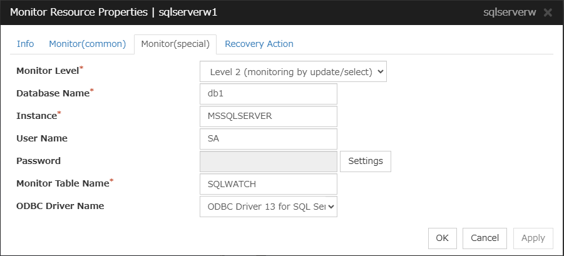This screenshot has width=564, height=256.
Task: Close the Monitor Resource Properties dialog
Action: coord(548,13)
